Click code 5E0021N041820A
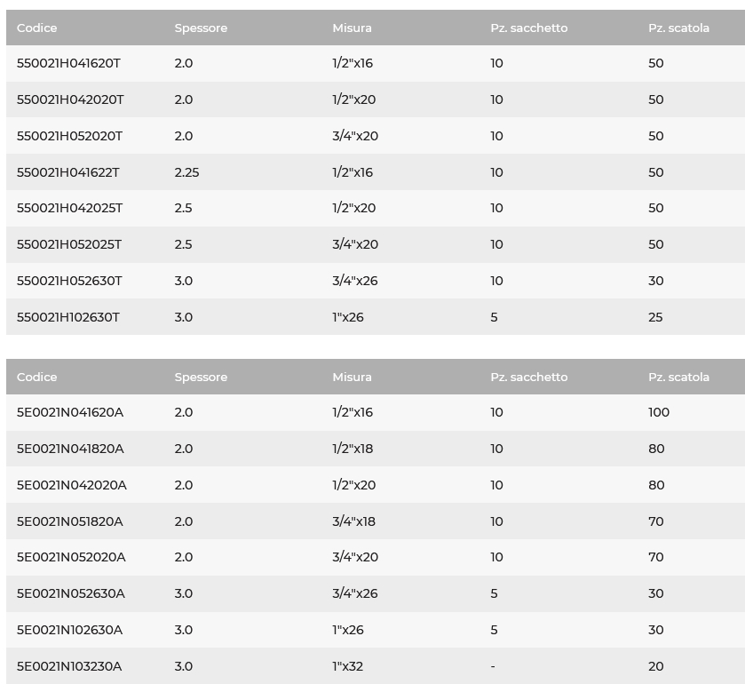Viewport: 745px width, 692px height. (x=70, y=449)
